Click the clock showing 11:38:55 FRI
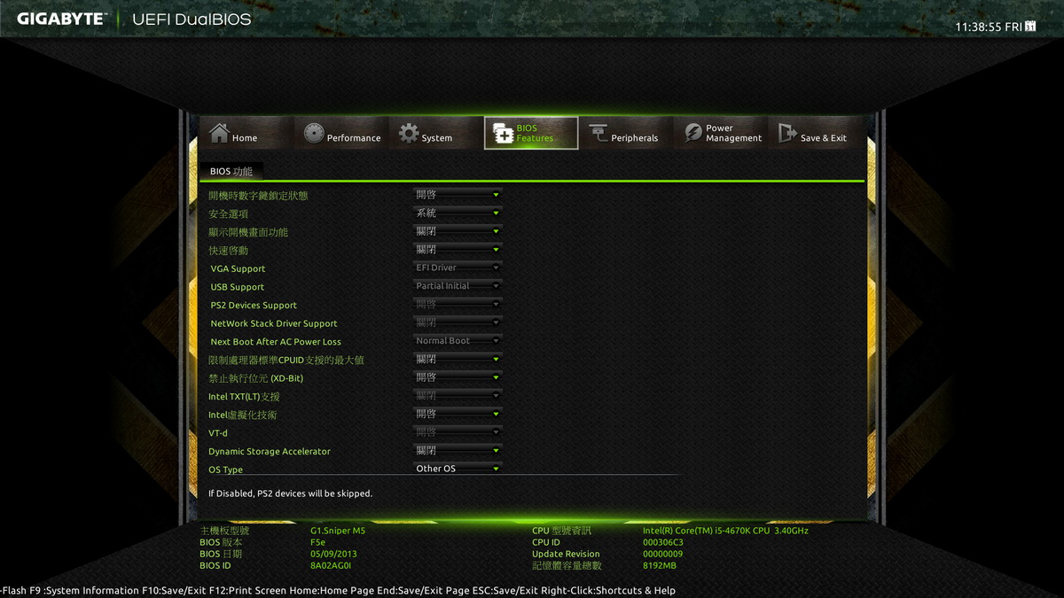1064x598 pixels. pos(988,27)
